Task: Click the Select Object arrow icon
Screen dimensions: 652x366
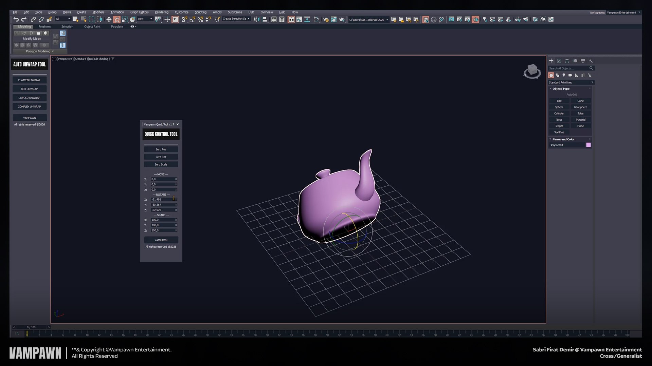Action: [75, 19]
